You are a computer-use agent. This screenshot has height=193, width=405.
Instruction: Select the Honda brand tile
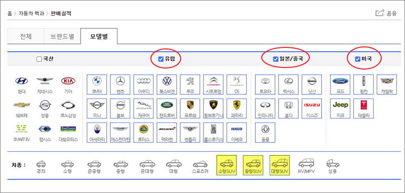click(x=289, y=108)
